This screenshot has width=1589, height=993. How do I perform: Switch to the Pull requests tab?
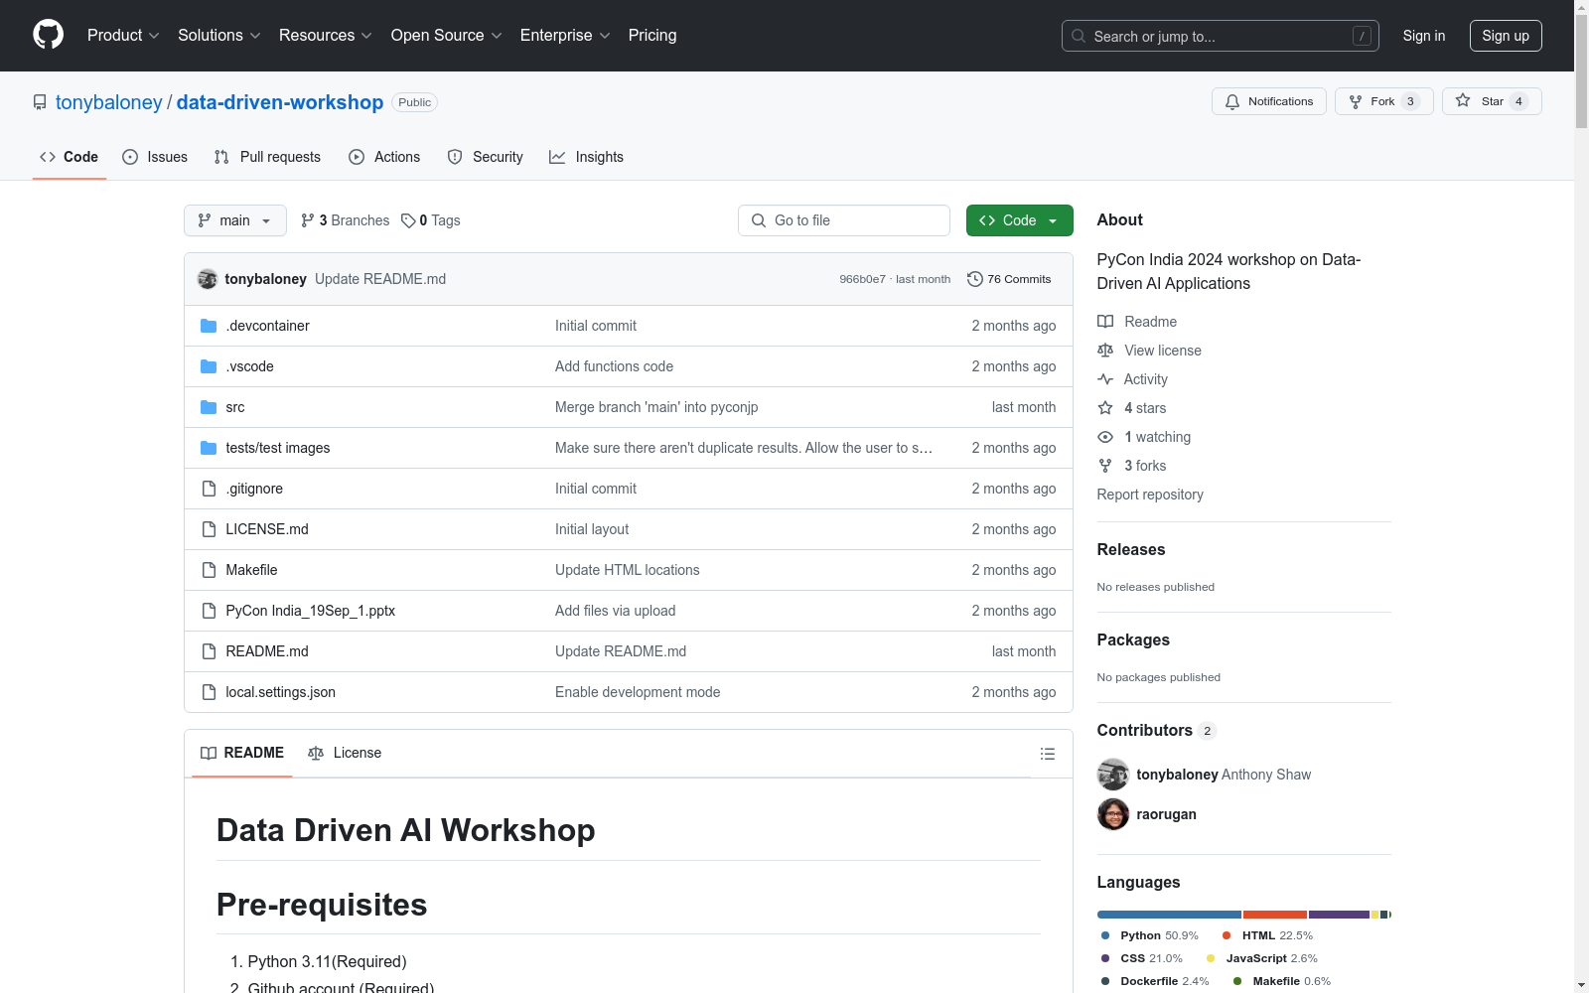pos(267,157)
